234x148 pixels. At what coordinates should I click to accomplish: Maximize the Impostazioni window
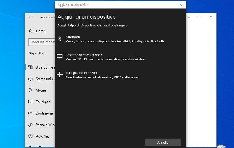click(x=200, y=17)
